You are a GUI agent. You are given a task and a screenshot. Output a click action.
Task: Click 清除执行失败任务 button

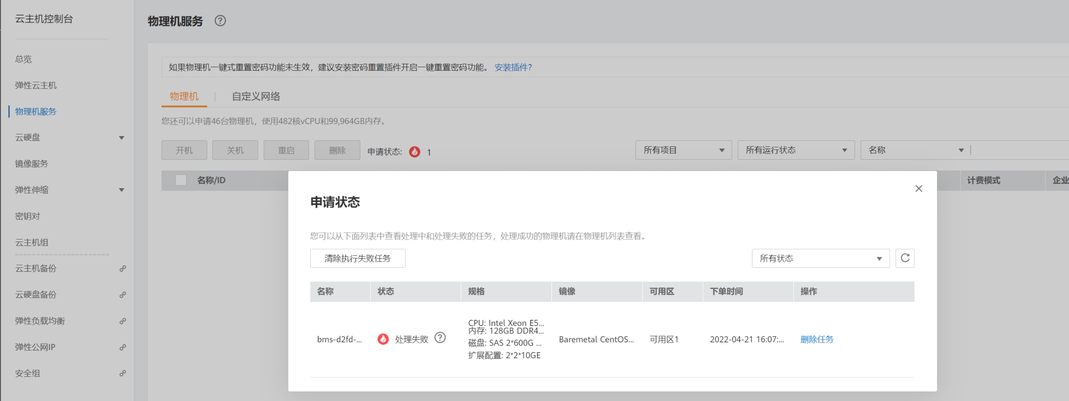coord(357,258)
